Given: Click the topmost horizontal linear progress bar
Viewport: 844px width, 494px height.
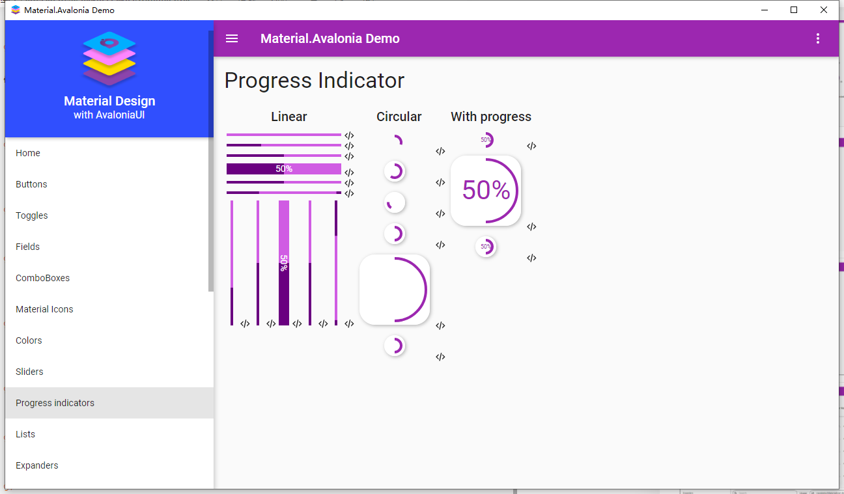Looking at the screenshot, I should [284, 135].
